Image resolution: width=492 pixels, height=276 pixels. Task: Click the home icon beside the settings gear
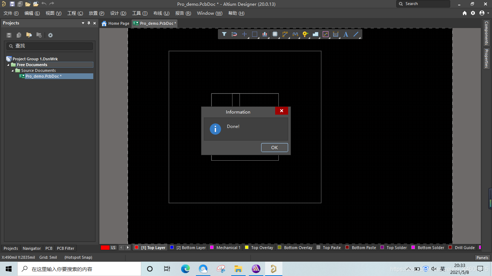[x=465, y=13]
